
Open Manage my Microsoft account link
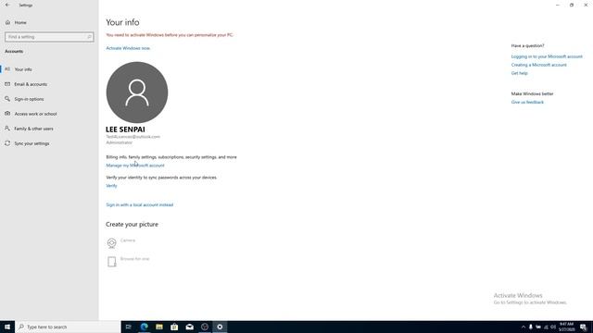135,166
